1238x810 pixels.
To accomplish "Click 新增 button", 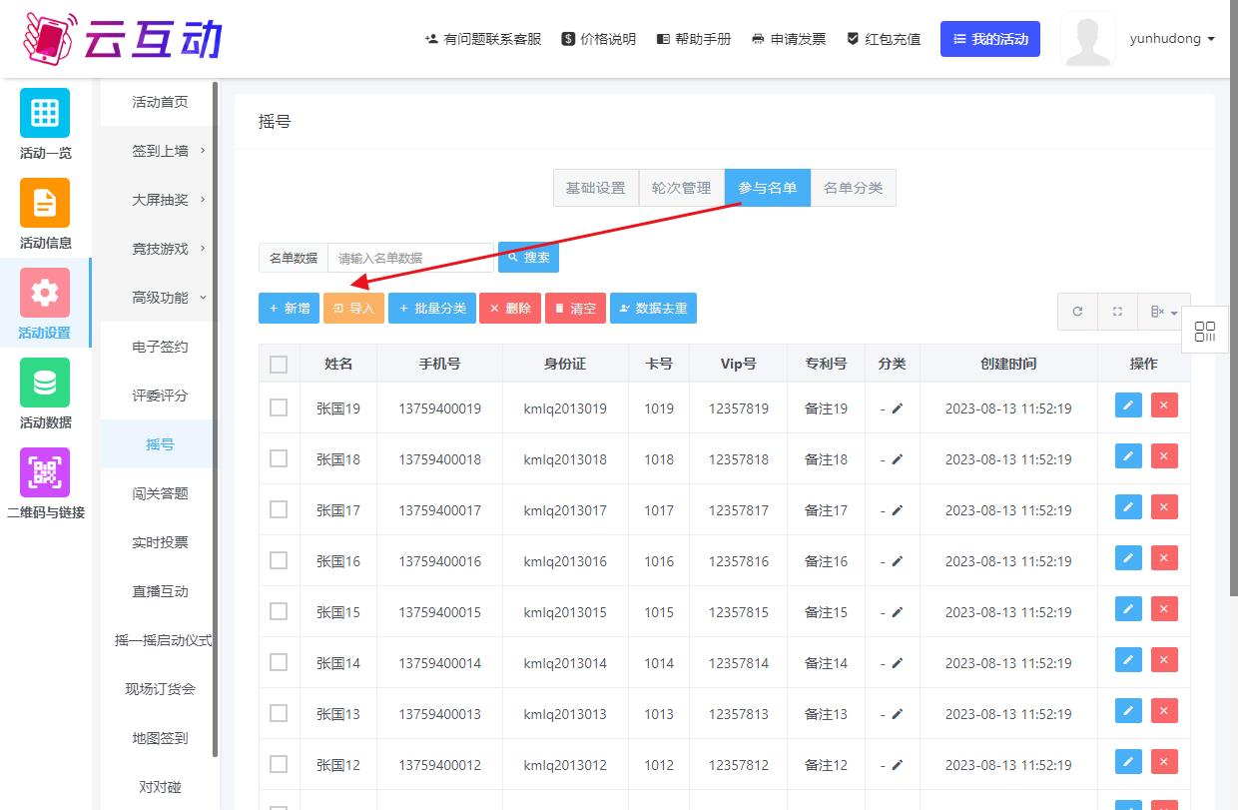I will pos(289,309).
